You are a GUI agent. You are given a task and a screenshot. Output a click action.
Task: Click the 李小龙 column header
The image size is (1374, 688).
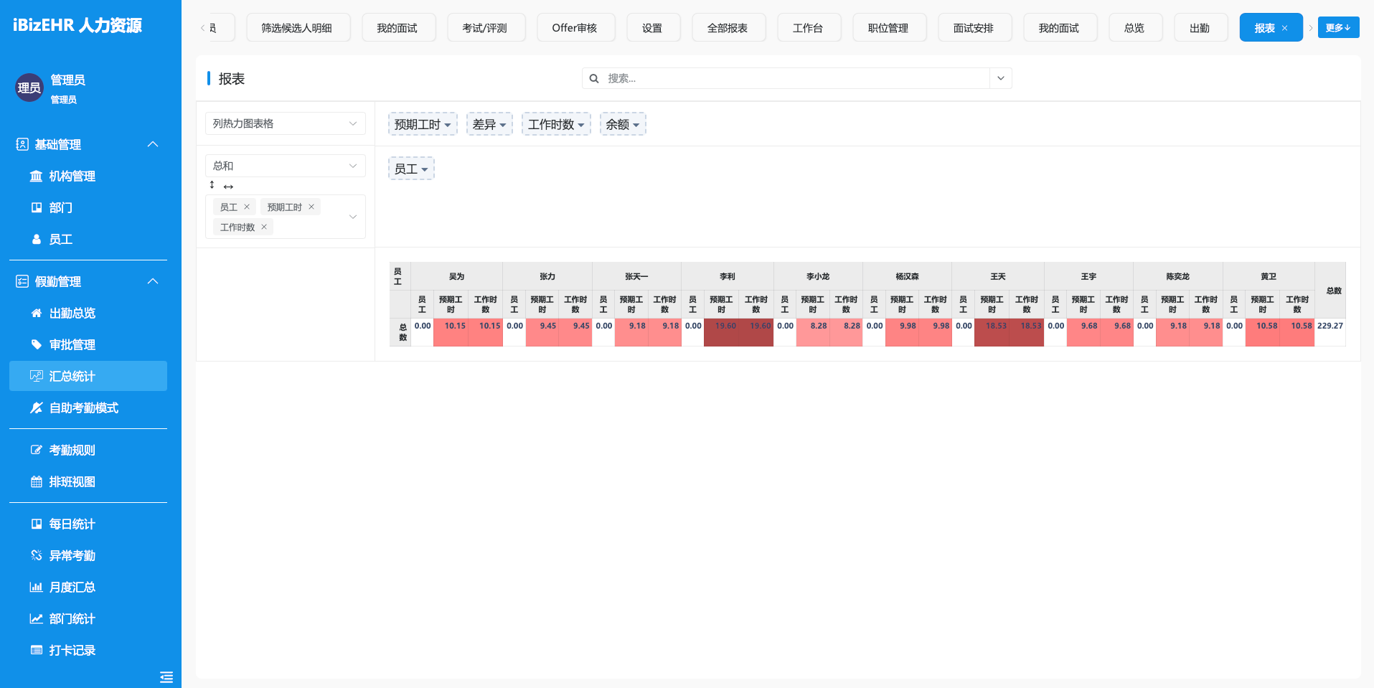tap(818, 276)
